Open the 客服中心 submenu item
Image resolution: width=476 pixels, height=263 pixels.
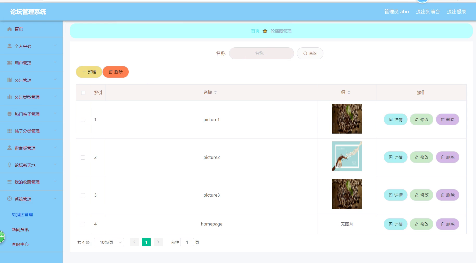click(x=20, y=245)
